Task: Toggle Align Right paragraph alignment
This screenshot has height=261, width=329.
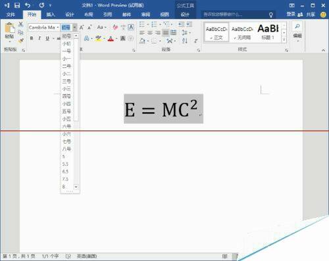Action: pos(158,33)
